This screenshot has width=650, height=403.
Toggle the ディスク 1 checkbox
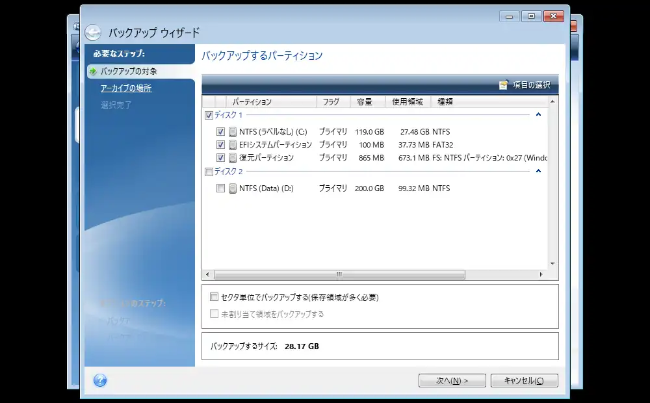tap(209, 115)
